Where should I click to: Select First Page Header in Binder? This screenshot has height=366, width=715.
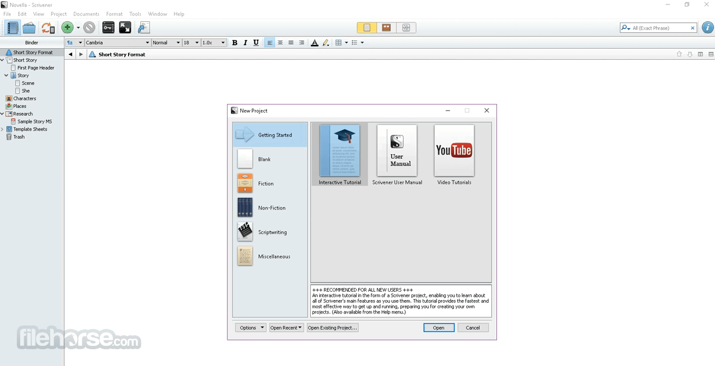tap(36, 68)
